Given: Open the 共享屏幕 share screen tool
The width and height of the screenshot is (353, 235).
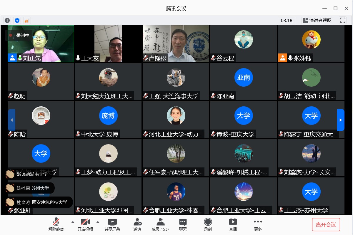Looking at the screenshot, I should (x=112, y=225).
